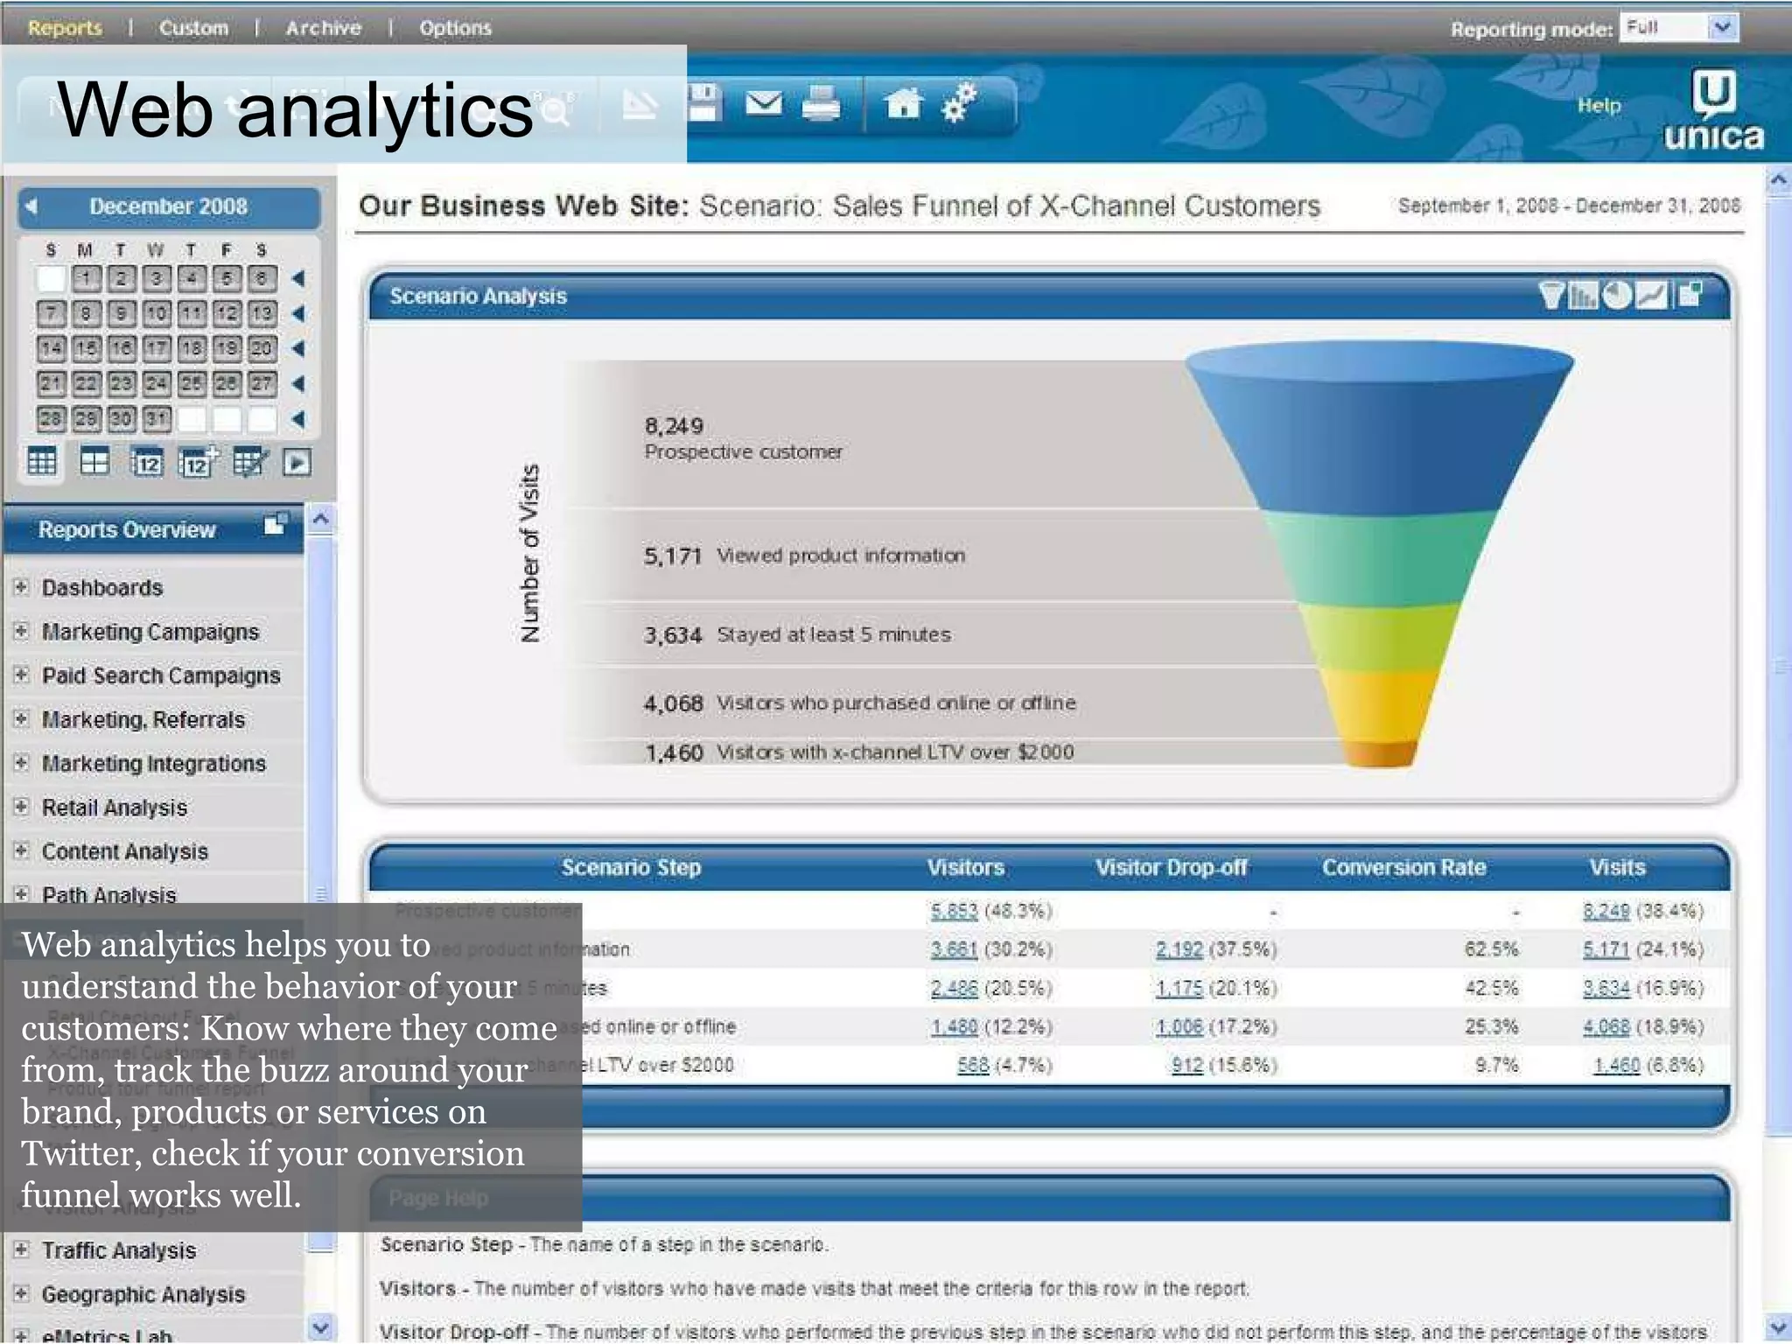Click the main page scroll up arrow

(x=1778, y=181)
